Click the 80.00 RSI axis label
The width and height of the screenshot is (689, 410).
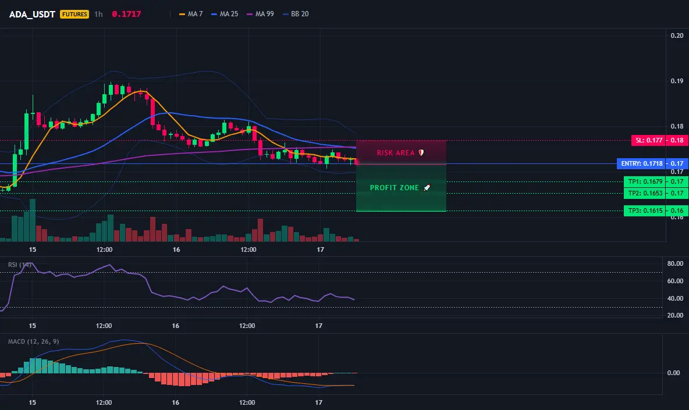(x=675, y=263)
